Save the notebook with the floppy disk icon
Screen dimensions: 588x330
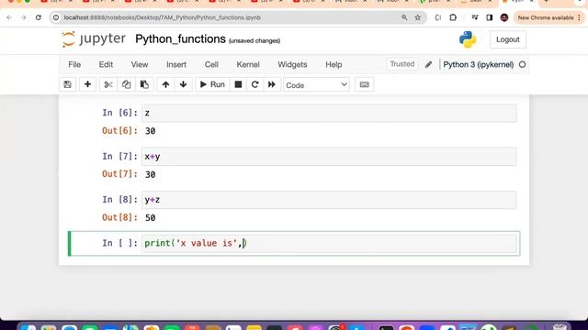point(67,84)
